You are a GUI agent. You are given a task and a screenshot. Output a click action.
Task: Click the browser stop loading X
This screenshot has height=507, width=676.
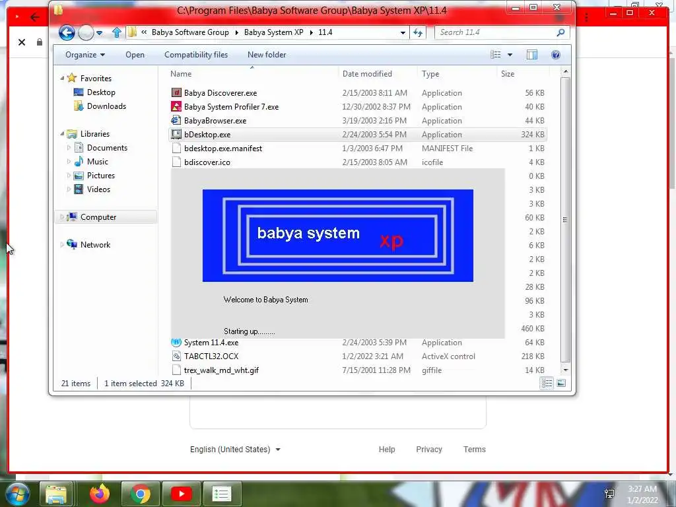click(x=22, y=42)
